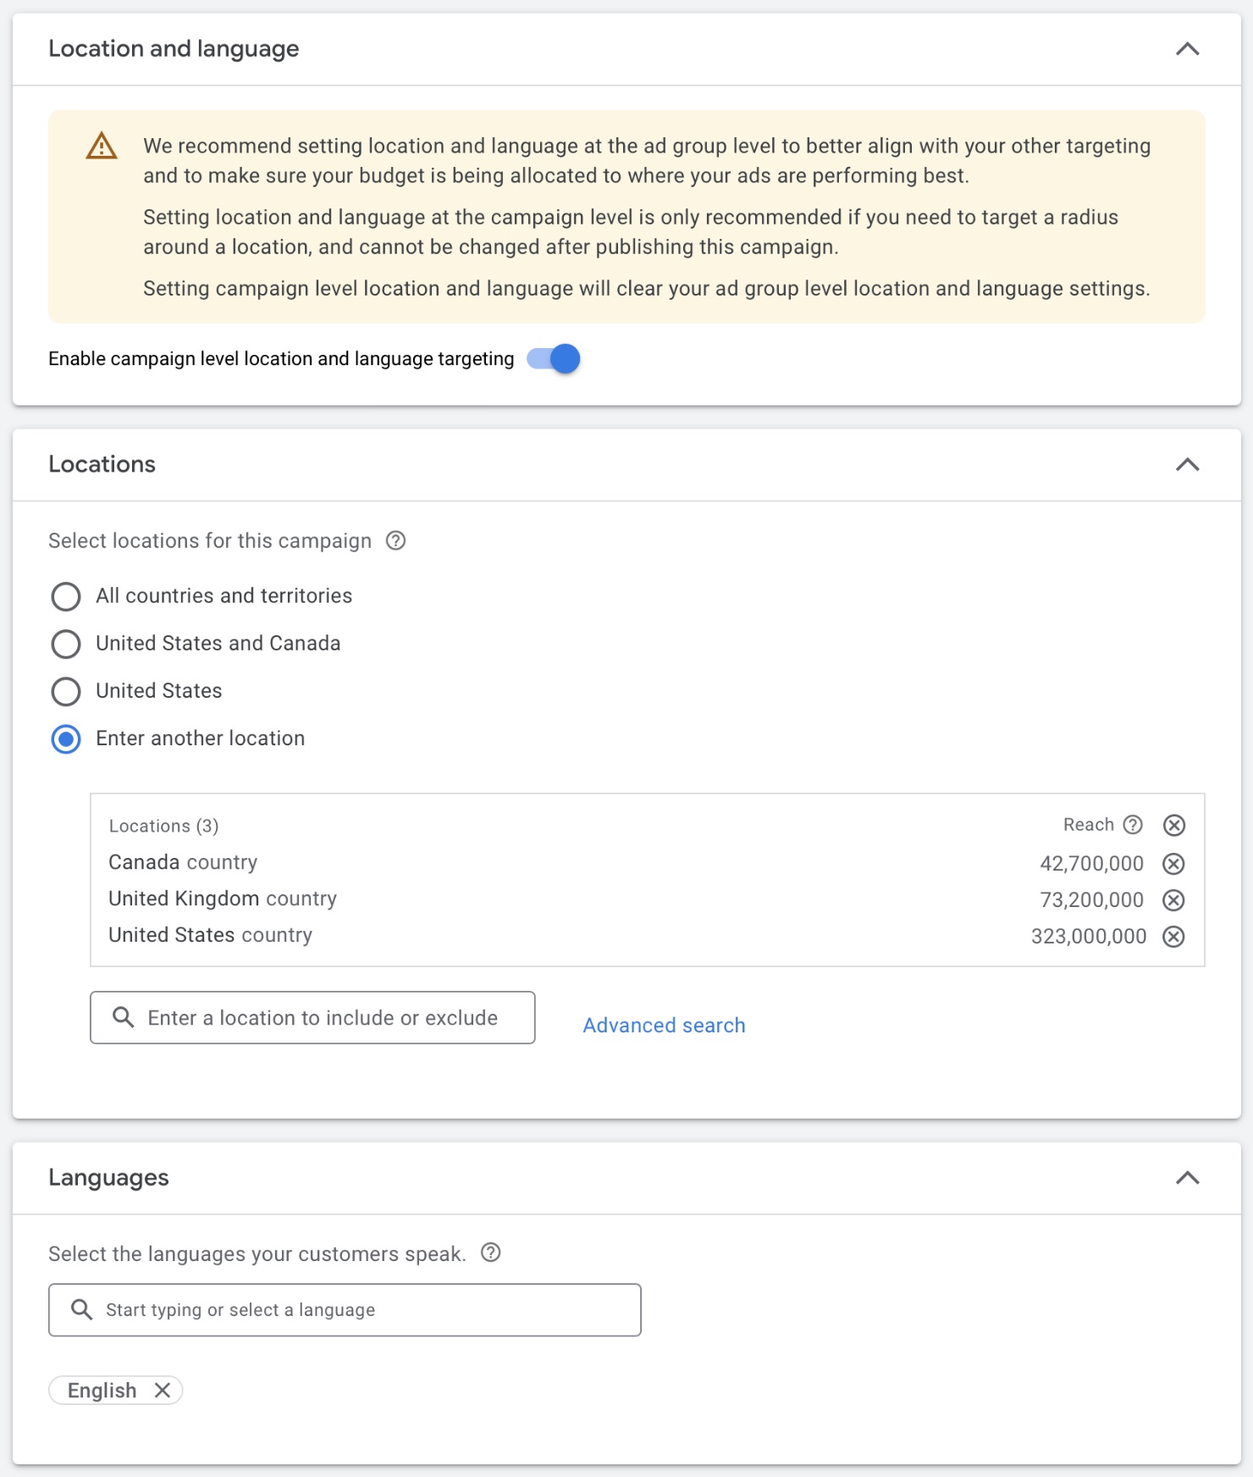
Task: Remove Canada from the locations list
Action: pos(1173,864)
